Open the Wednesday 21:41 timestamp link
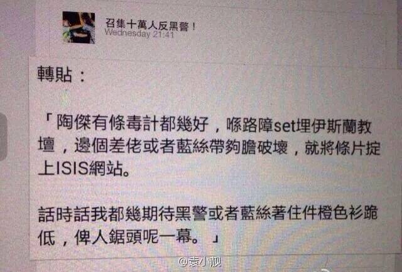Viewport: 402px width, 272px height. tap(139, 34)
